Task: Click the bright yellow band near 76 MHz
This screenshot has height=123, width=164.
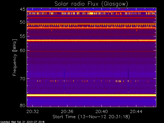Action: pos(91,95)
